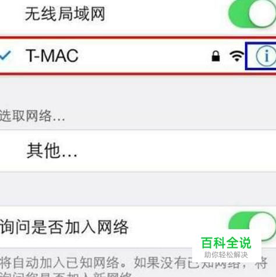This screenshot has width=276, height=277.
Task: Turn off the 无线局域网 switch
Action: coord(252,13)
